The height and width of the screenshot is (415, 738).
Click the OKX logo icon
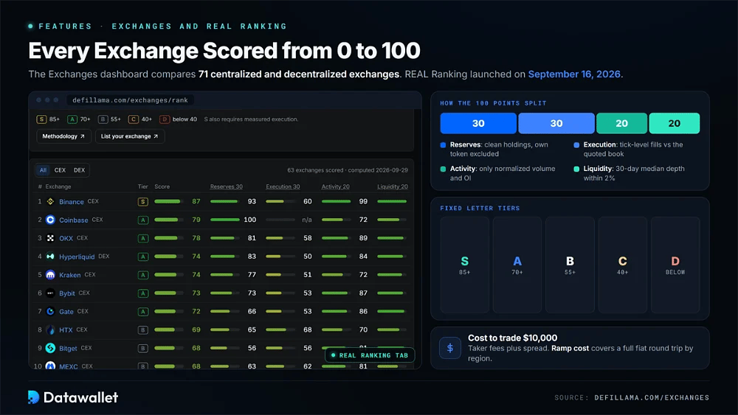pyautogui.click(x=50, y=238)
